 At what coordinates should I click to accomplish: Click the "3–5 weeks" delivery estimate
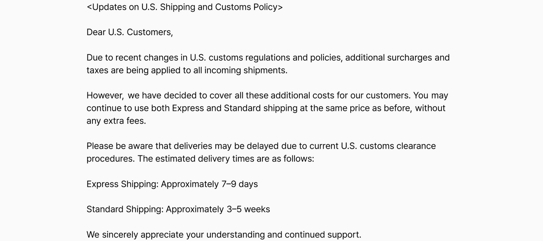(248, 209)
